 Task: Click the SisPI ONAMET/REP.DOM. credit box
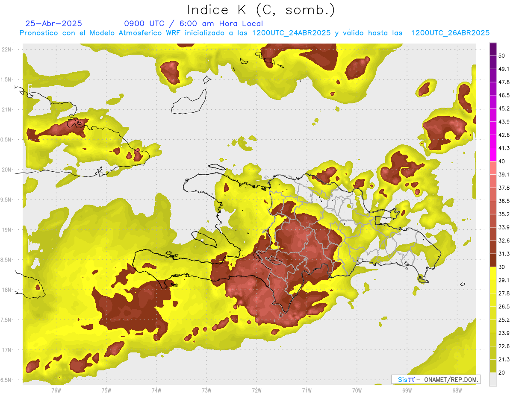(436, 379)
